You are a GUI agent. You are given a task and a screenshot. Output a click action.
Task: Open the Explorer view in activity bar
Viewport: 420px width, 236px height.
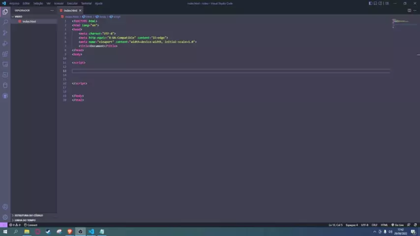point(5,12)
